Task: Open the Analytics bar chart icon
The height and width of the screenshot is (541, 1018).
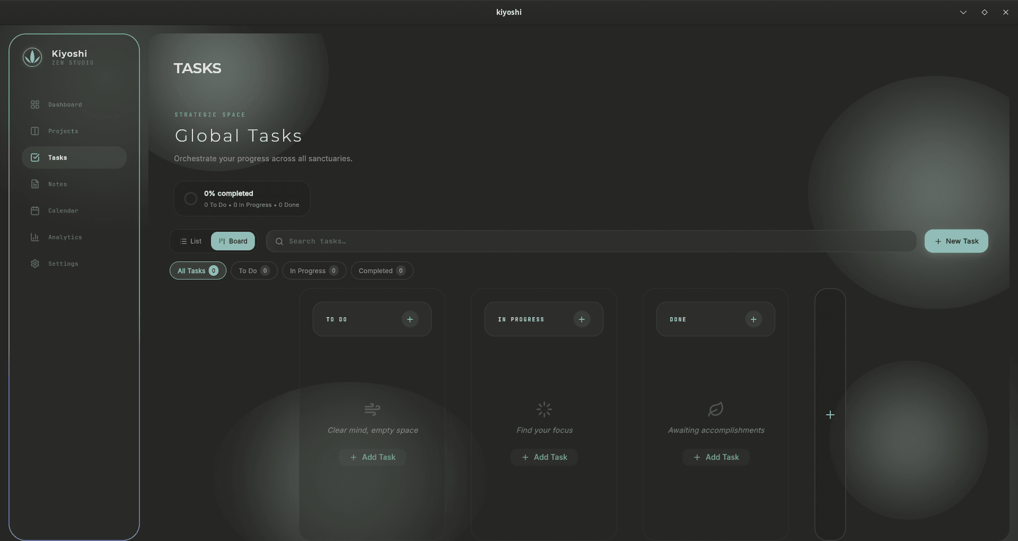Action: click(x=35, y=237)
